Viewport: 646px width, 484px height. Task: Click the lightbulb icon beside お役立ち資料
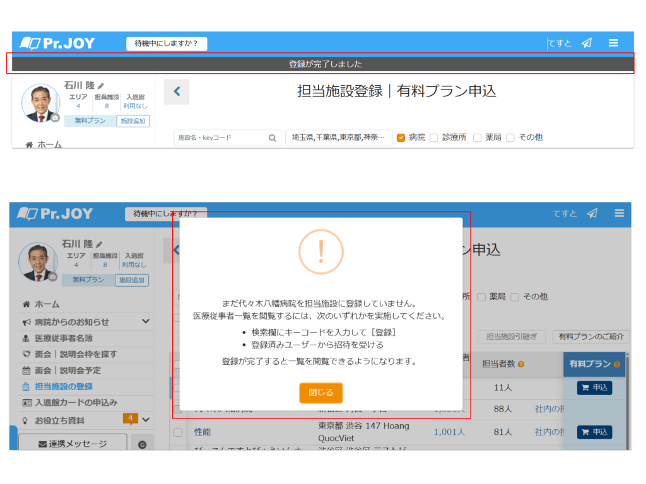26,420
